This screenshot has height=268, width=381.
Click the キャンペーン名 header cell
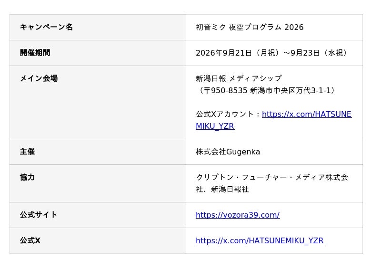pyautogui.click(x=98, y=28)
